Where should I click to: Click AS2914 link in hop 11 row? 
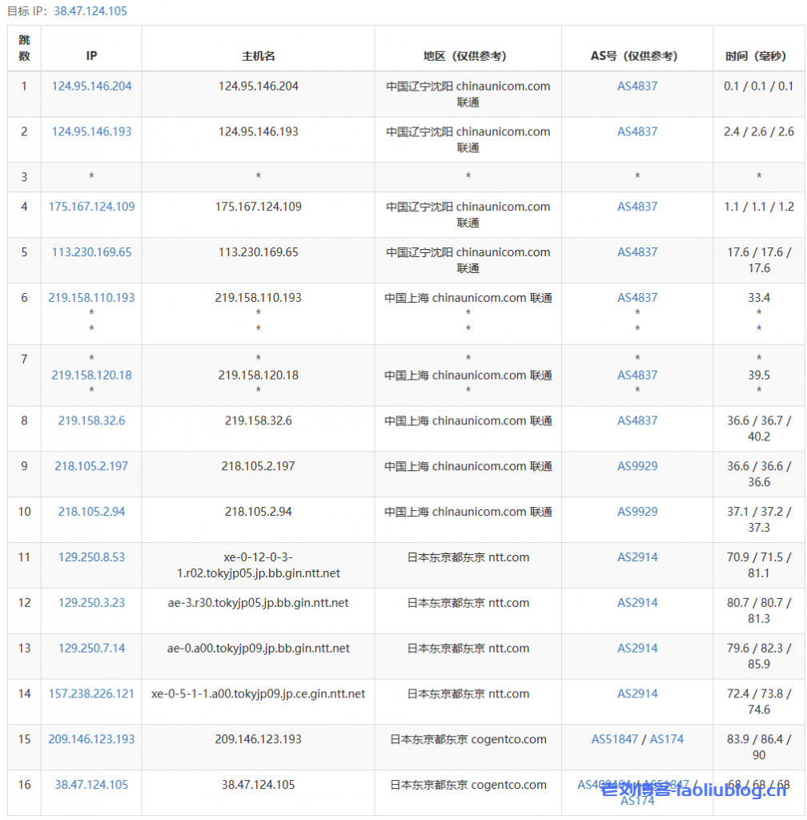point(637,557)
